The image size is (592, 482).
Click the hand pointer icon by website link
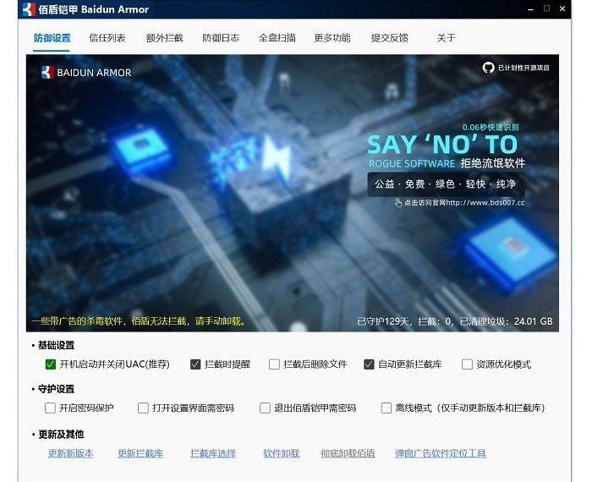398,203
